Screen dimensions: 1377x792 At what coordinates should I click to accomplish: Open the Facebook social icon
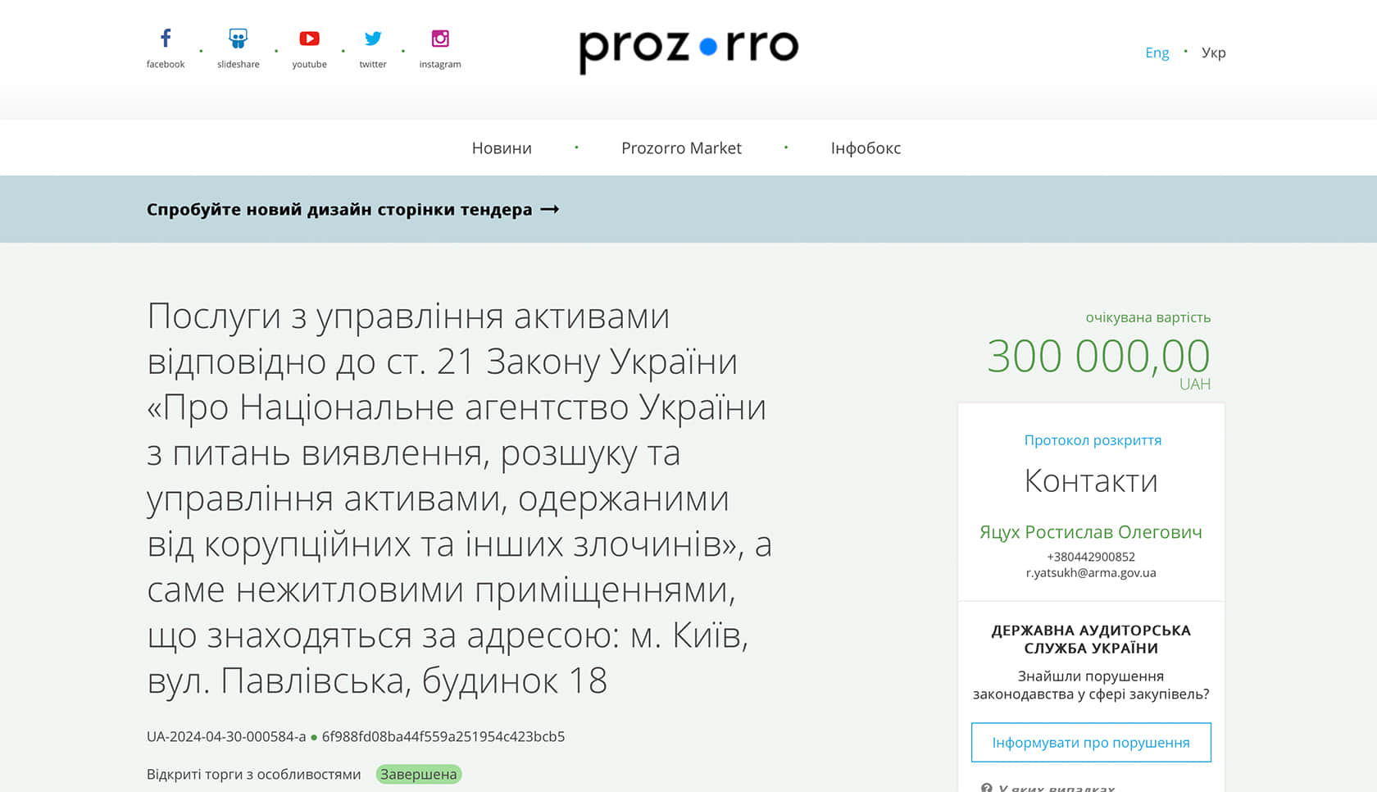point(166,39)
